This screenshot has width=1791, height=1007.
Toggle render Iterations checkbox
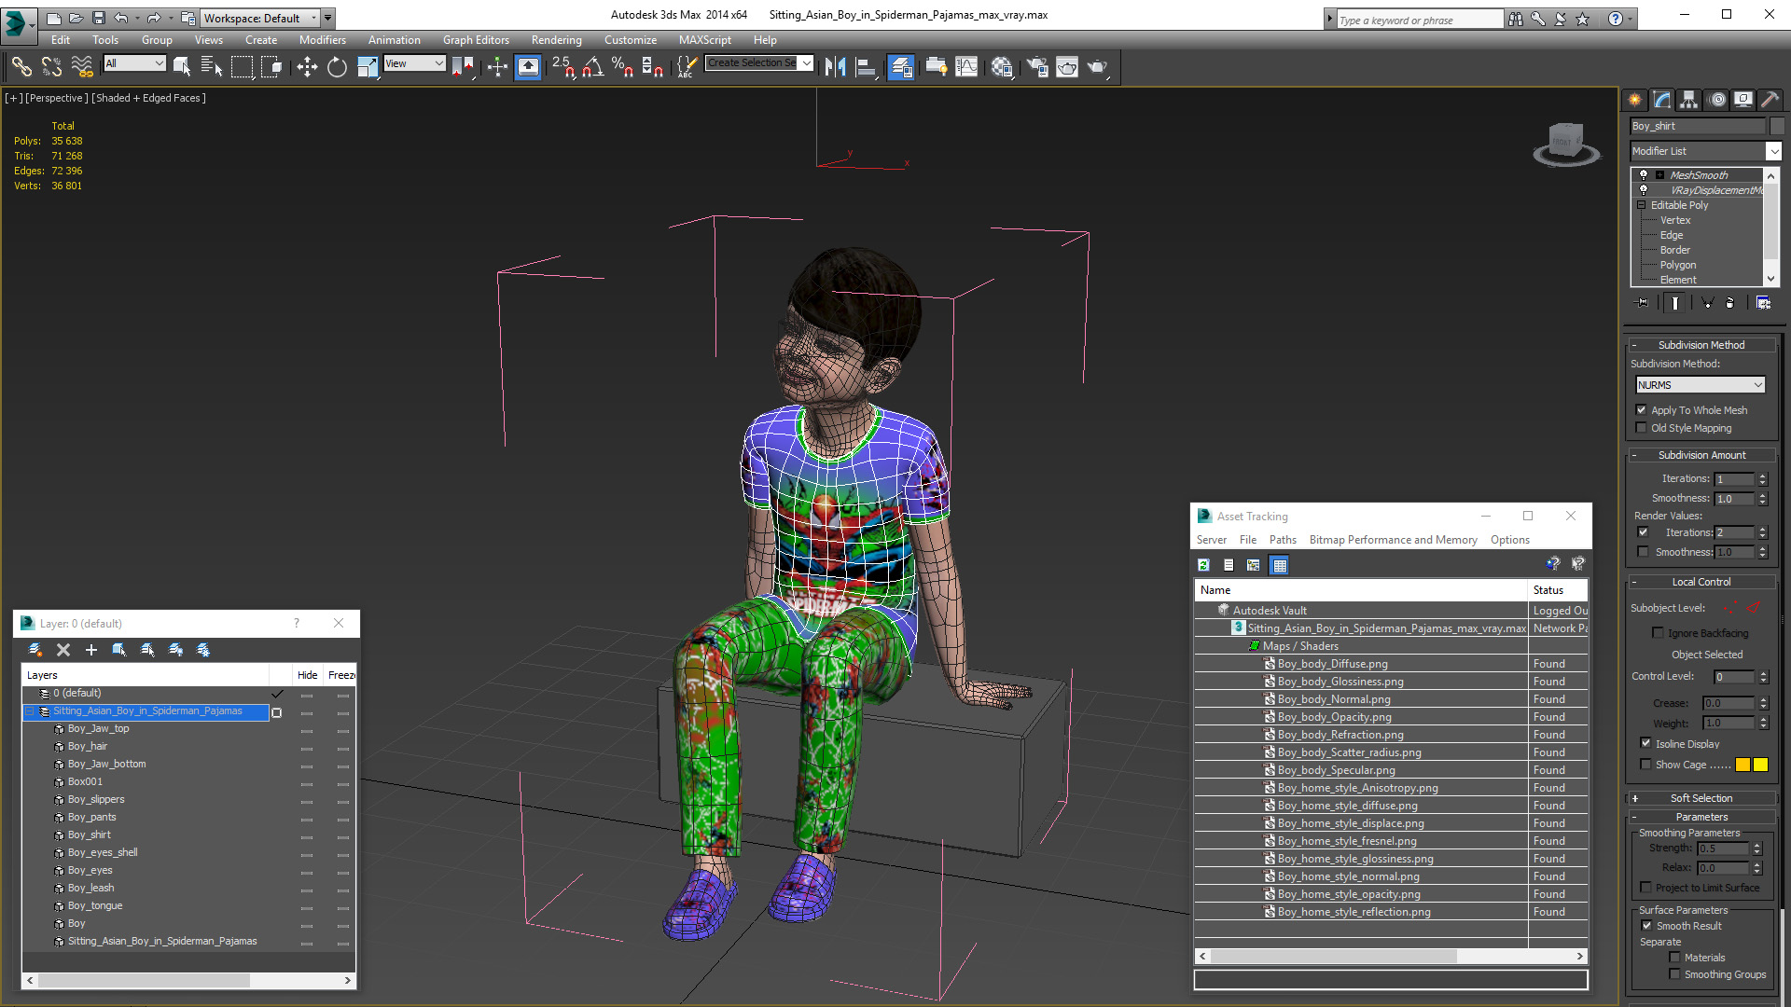pyautogui.click(x=1644, y=532)
